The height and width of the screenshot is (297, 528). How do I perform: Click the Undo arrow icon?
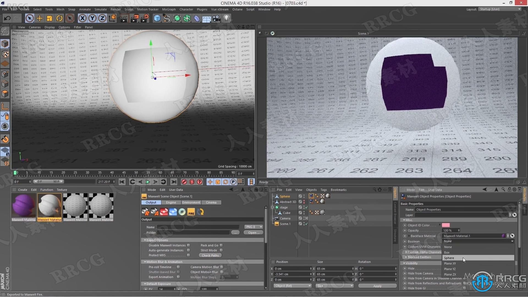point(7,18)
